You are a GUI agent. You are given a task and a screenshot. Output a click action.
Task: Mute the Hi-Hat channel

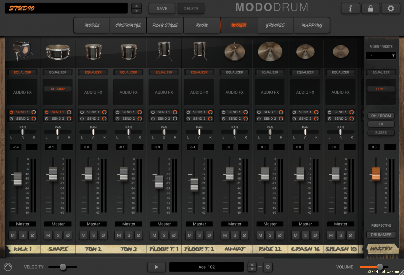point(225,235)
